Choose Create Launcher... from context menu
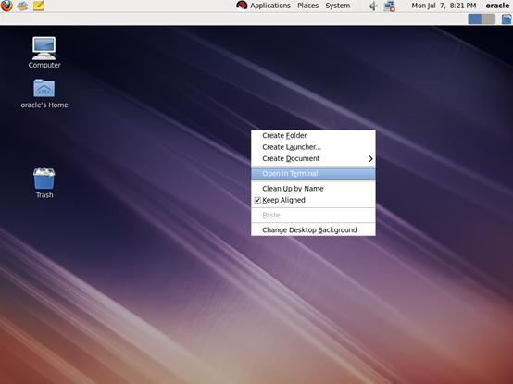The width and height of the screenshot is (513, 384). pos(313,147)
